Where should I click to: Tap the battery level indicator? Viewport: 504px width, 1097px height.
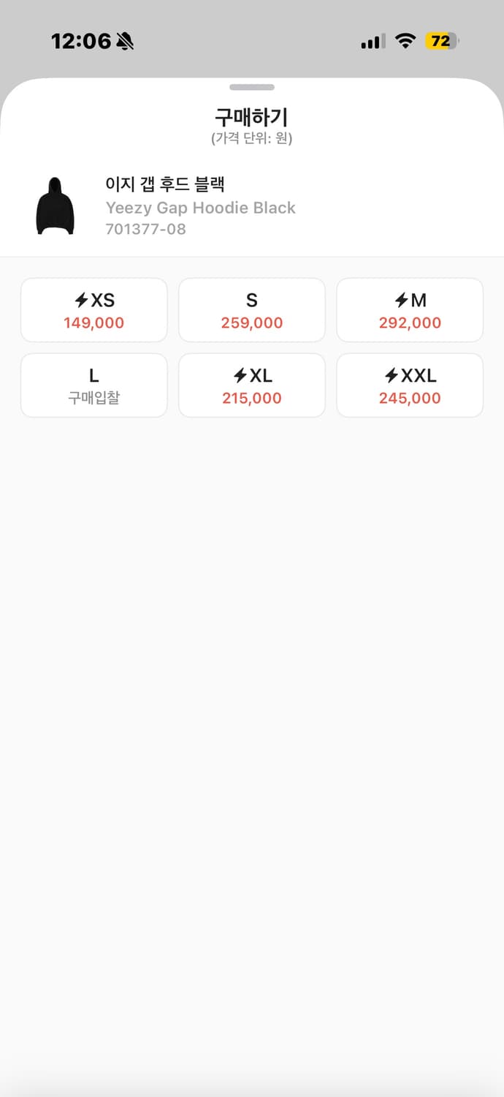(442, 42)
